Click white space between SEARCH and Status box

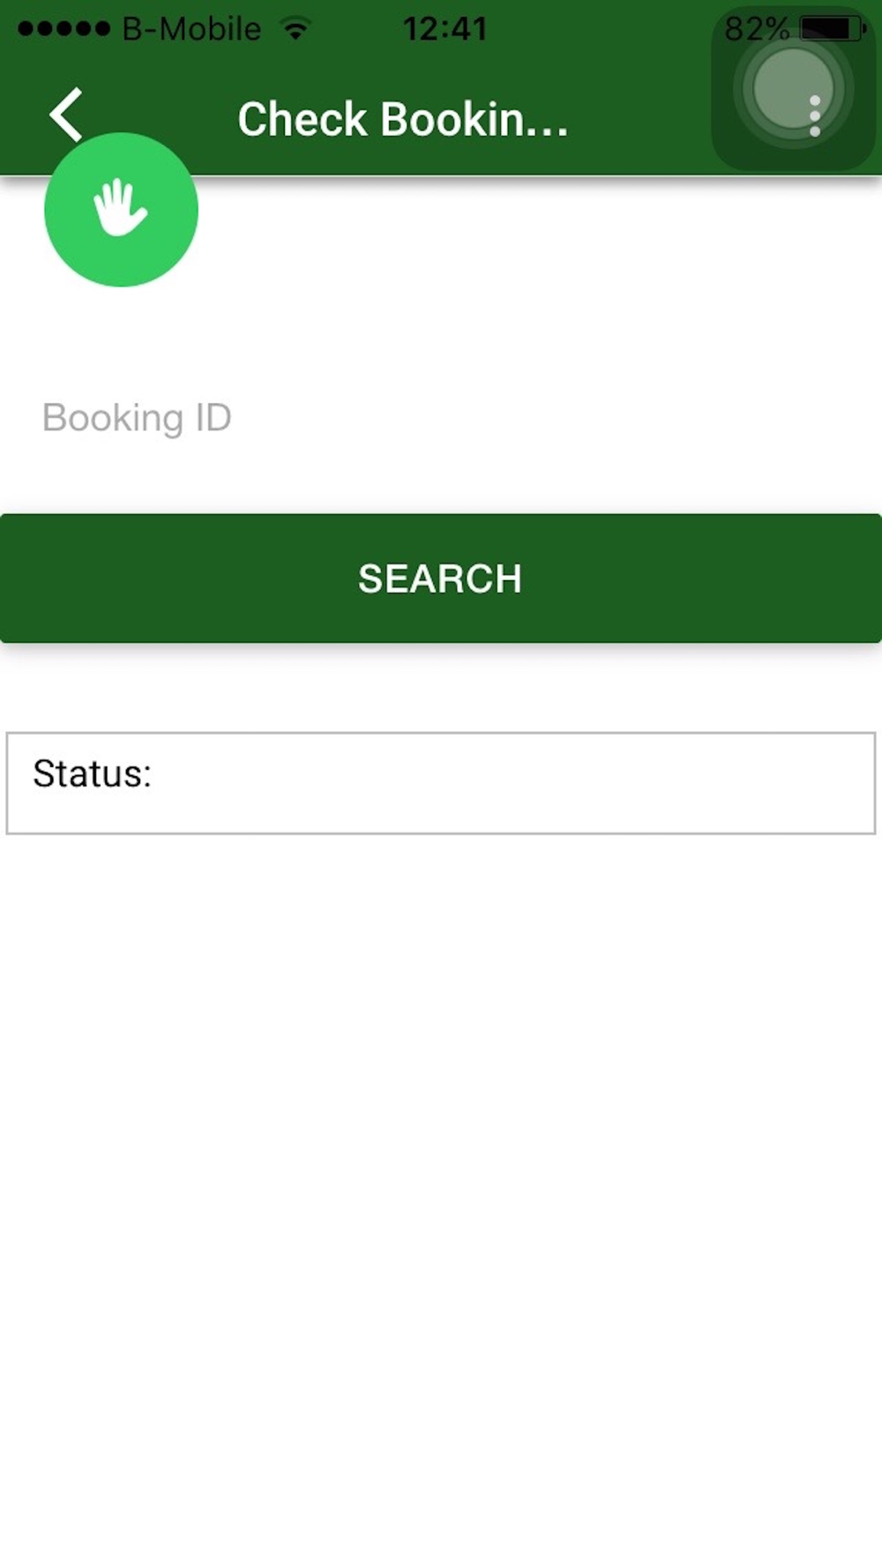[x=441, y=688]
